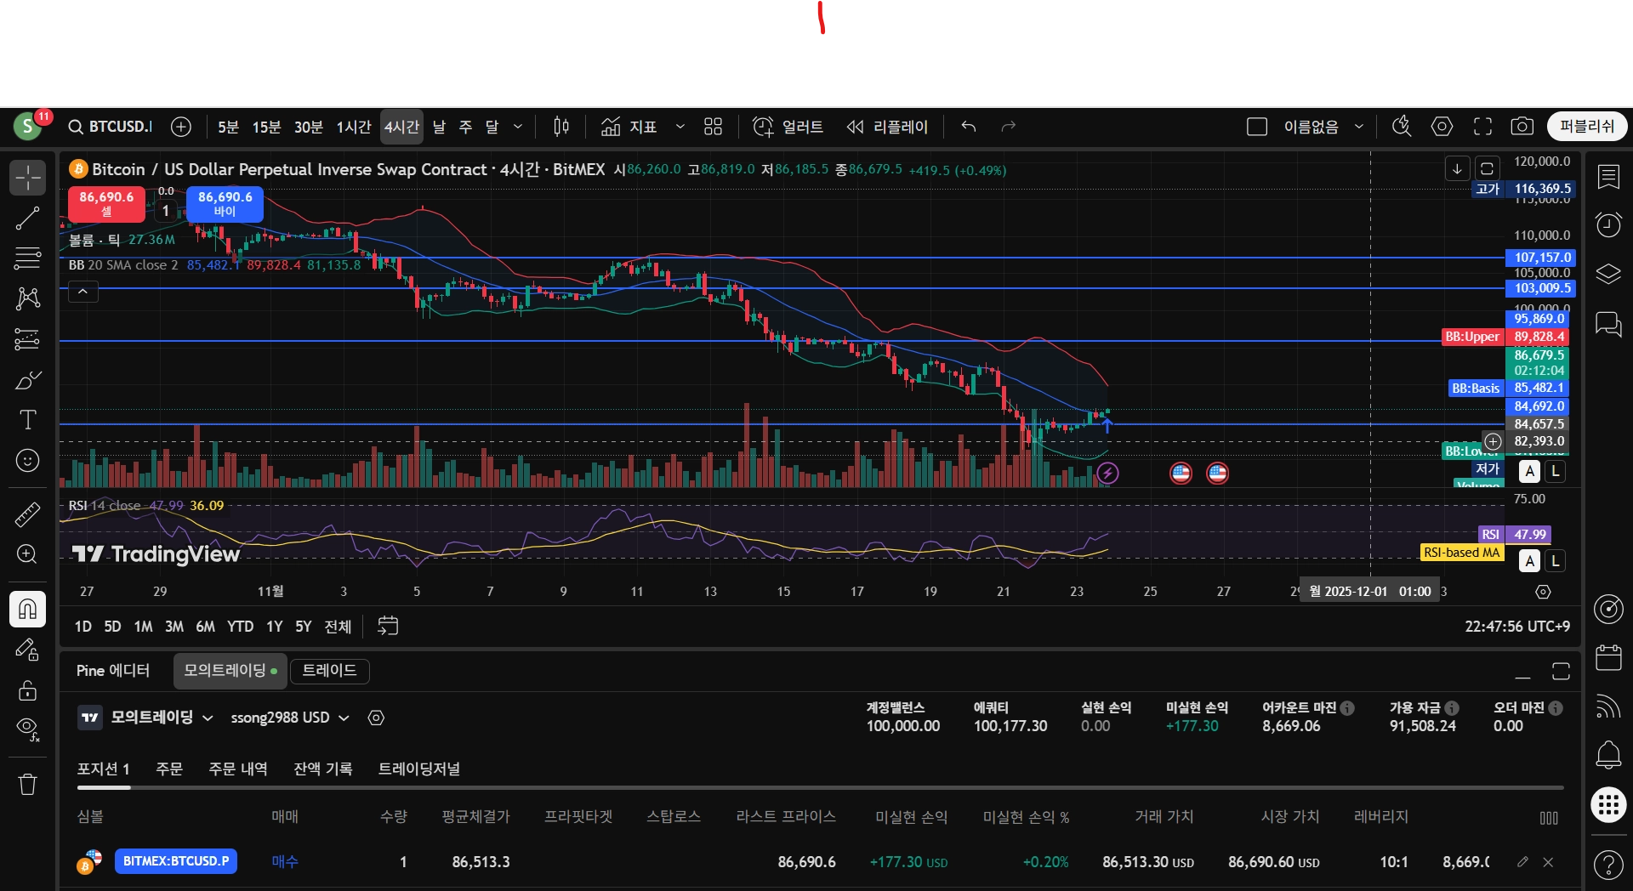
Task: Select the ruler measure tool
Action: [x=27, y=514]
